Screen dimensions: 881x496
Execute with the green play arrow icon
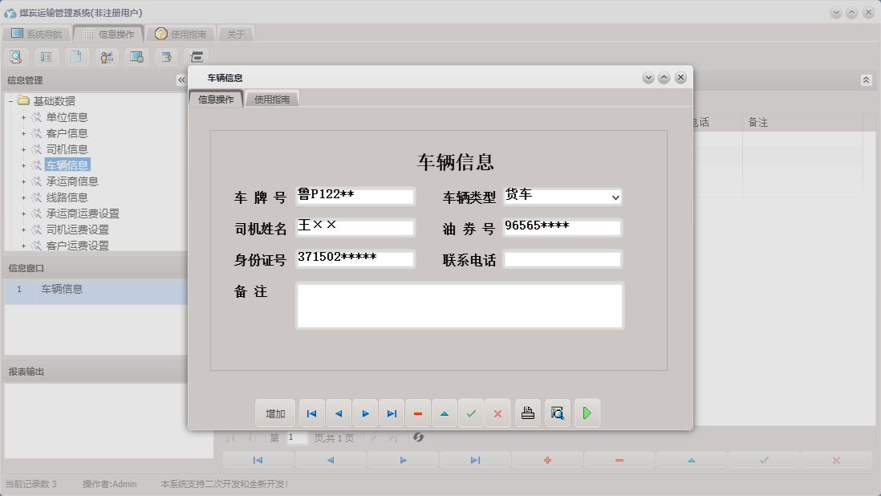click(x=587, y=413)
